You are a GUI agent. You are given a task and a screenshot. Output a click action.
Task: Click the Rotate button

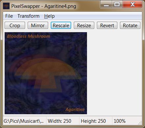point(130,25)
